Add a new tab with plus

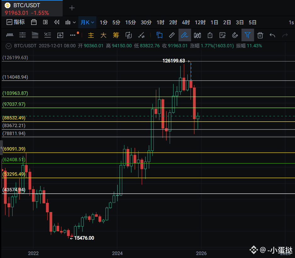pos(72,8)
